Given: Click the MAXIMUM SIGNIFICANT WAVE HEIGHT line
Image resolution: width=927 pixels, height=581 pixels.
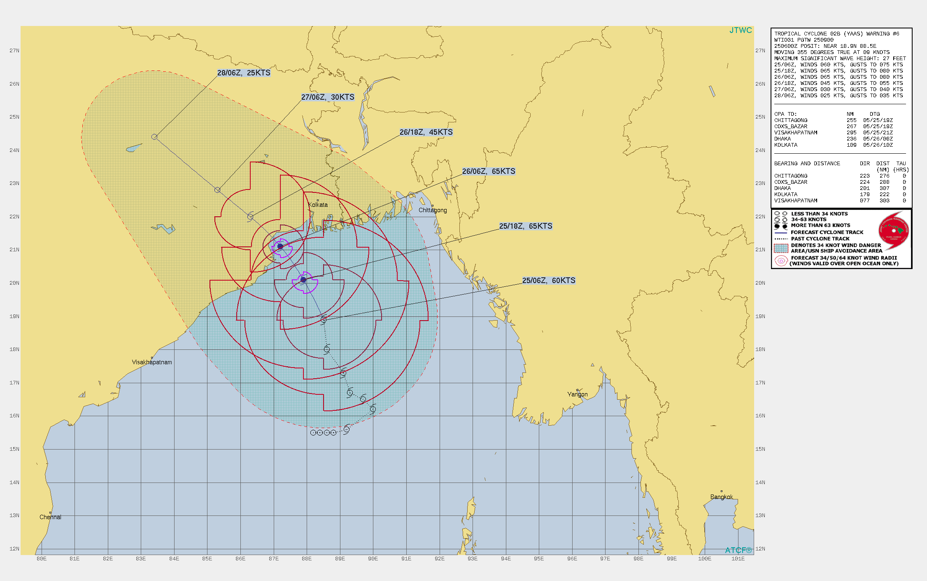Looking at the screenshot, I should click(x=840, y=59).
